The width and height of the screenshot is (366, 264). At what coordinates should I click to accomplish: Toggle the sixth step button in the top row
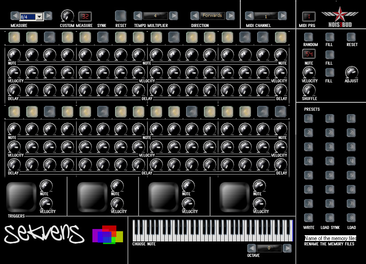pyautogui.click(x=103, y=37)
